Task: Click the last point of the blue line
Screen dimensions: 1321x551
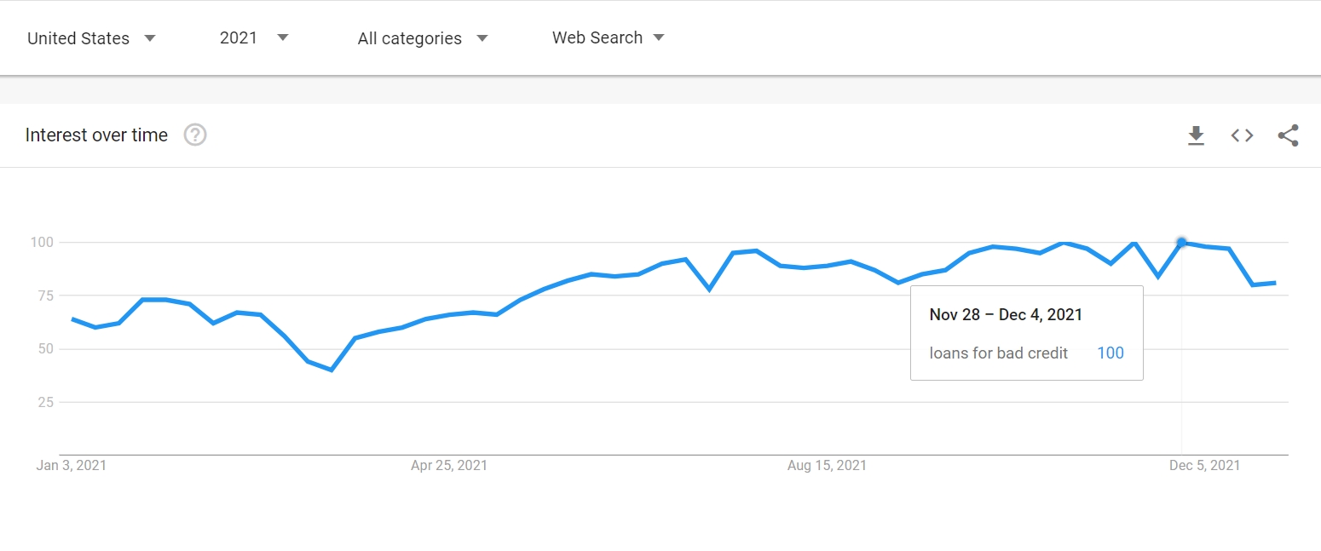Action: [x=1275, y=283]
